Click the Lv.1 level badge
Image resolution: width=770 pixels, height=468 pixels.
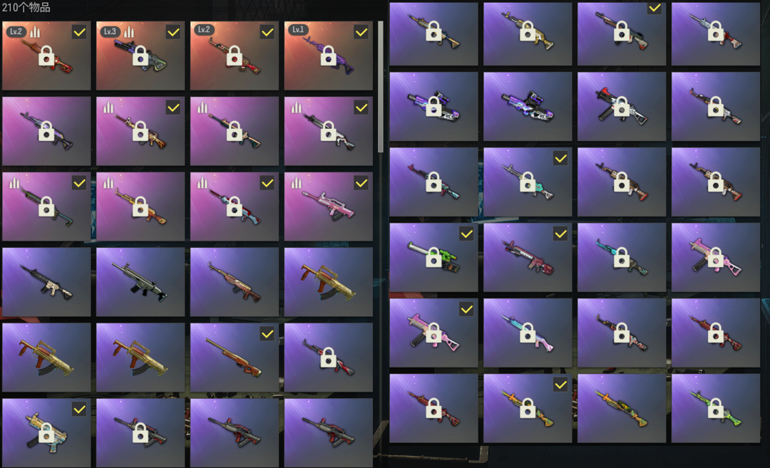pos(299,30)
